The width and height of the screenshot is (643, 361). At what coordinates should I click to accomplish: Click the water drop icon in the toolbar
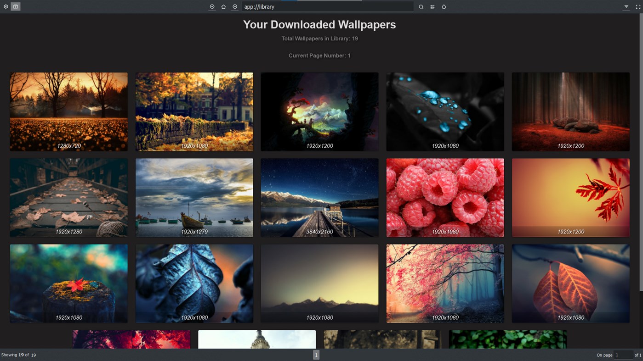[x=443, y=6]
